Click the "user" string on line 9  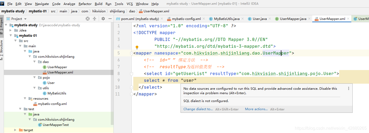pos(189,80)
